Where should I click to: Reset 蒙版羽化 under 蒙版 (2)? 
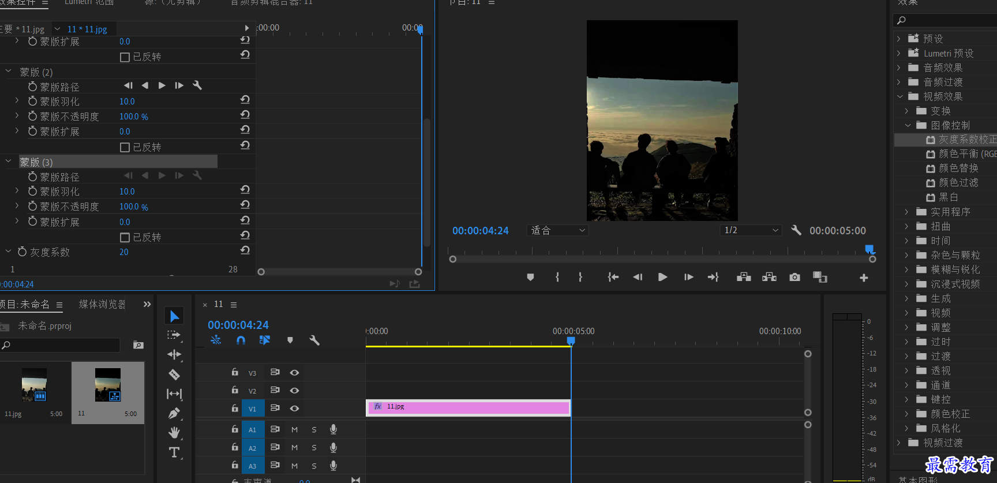[245, 100]
